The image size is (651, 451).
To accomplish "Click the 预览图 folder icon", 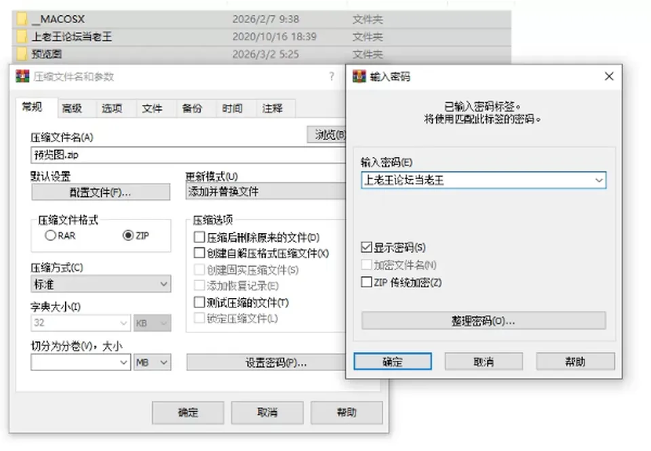I will pos(22,54).
